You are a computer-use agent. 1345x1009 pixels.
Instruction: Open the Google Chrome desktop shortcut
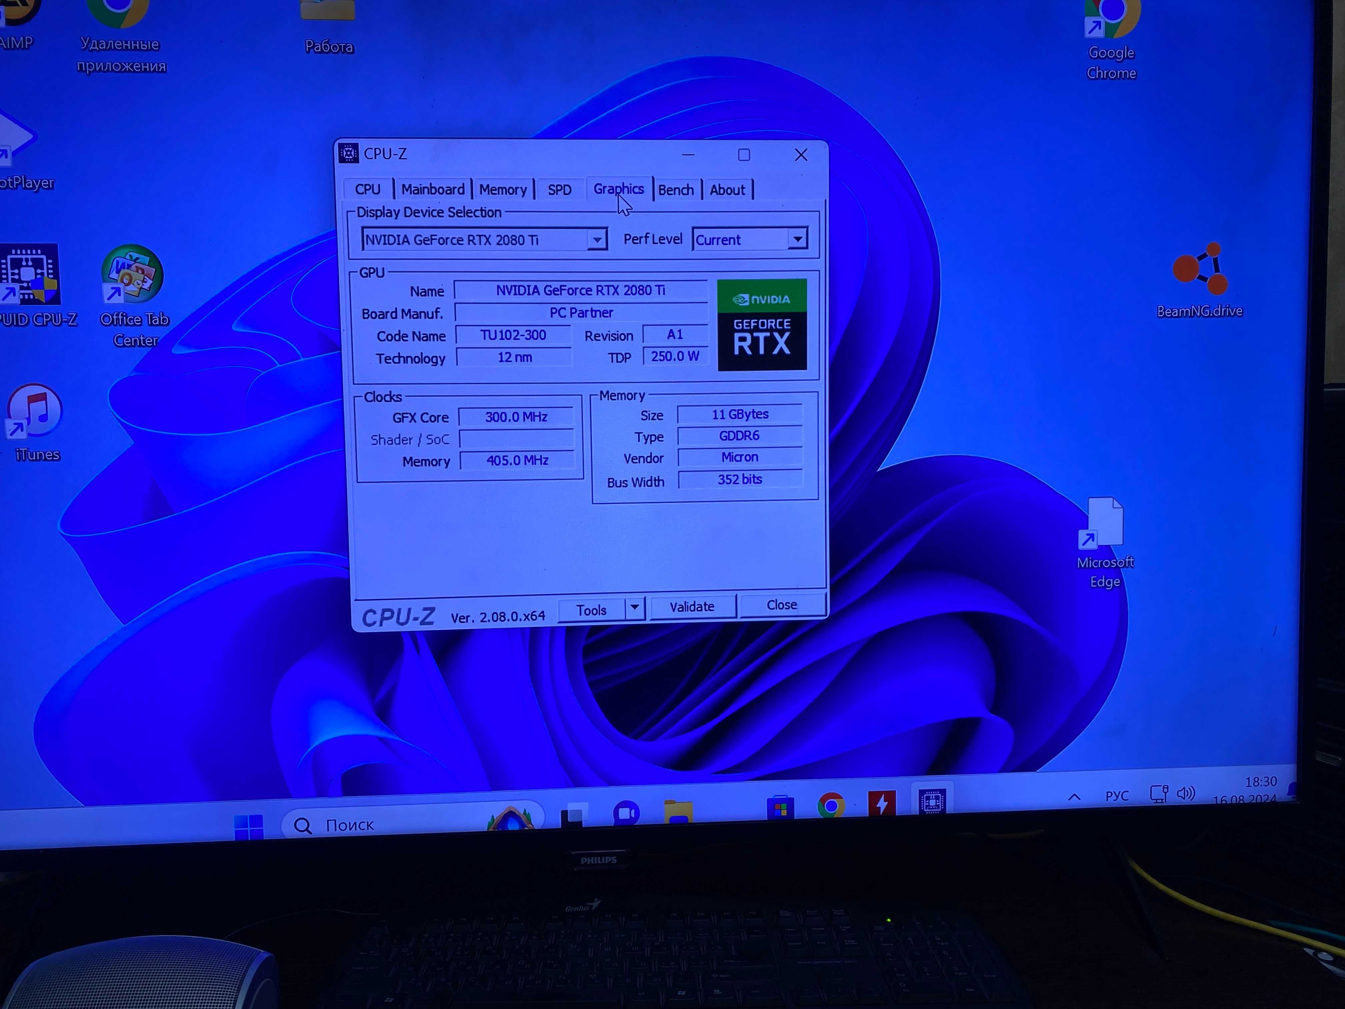pos(1111,40)
